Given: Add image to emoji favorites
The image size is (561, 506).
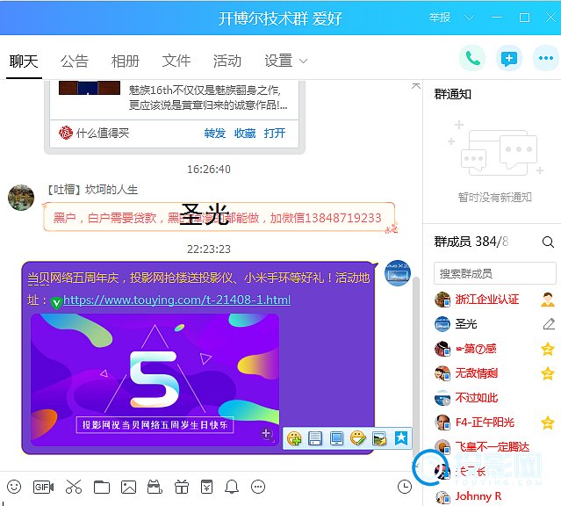Looking at the screenshot, I should click(x=294, y=438).
